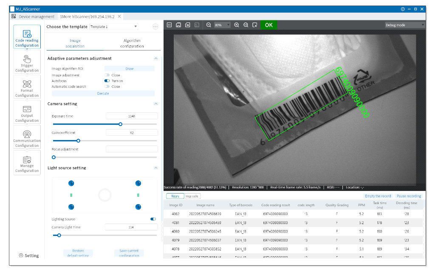Select the bottom-right light source dot
The width and height of the screenshot is (435, 272).
tap(138, 207)
